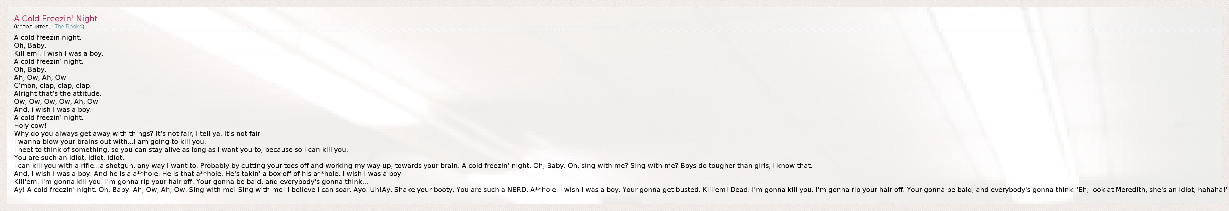Click the lyric line "Kill em'. I wish I was a boy."

(59, 53)
